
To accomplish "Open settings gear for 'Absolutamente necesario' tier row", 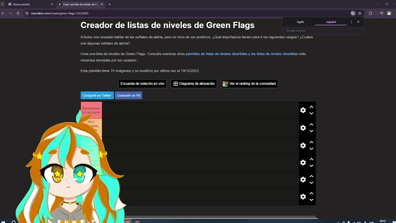I will click(303, 110).
